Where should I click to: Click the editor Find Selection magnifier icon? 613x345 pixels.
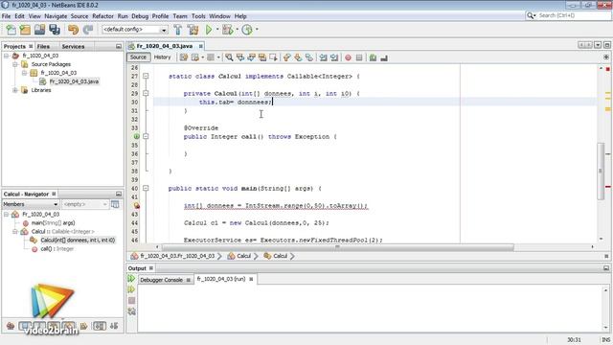(229, 57)
